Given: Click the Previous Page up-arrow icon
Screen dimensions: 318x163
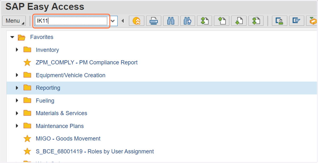Looking at the screenshot, I should (222, 21).
